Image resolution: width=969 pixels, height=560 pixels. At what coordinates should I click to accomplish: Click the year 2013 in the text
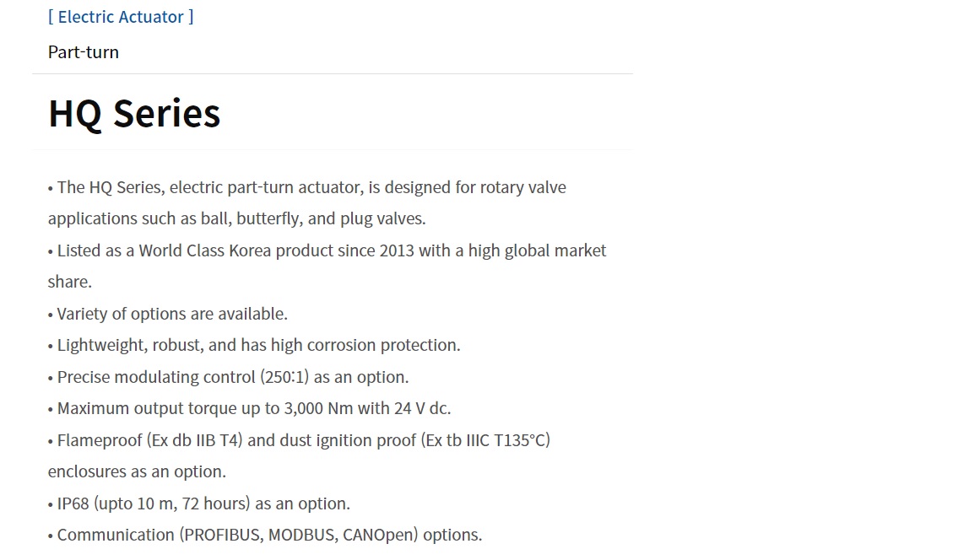click(396, 250)
